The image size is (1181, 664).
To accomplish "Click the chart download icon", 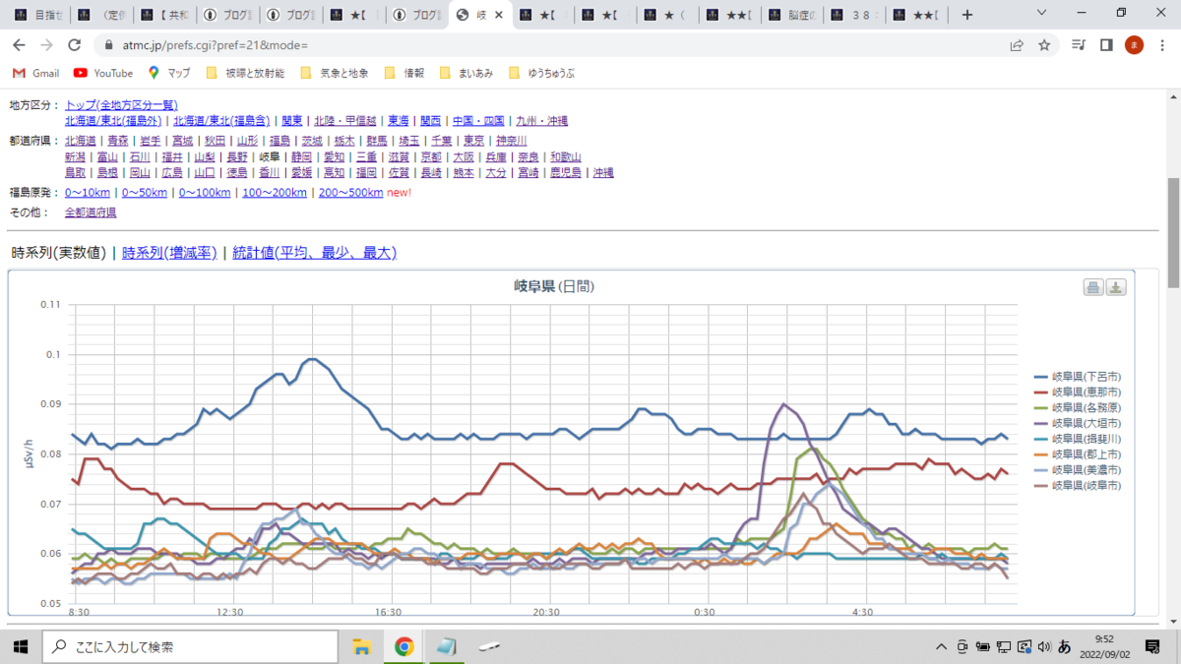I will pyautogui.click(x=1116, y=287).
